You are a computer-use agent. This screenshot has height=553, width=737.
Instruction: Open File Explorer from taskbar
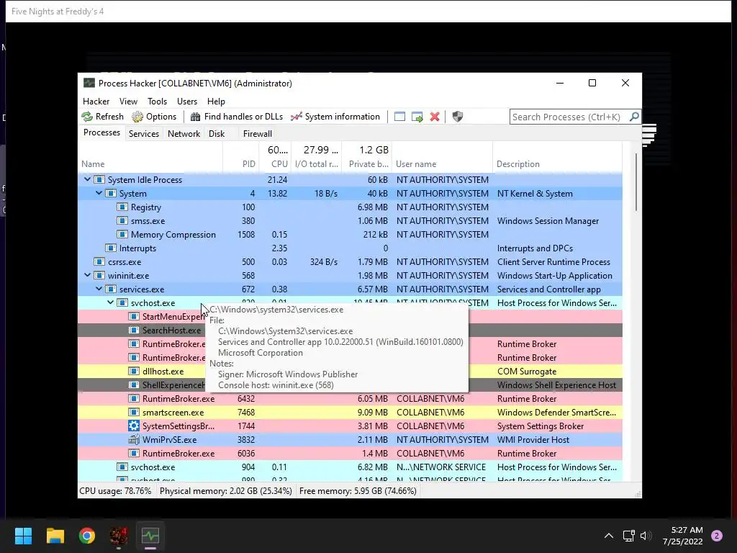(55, 536)
